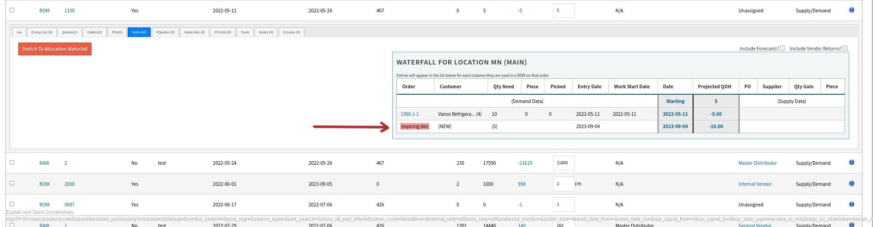Click info icon for part 1100 row
The height and width of the screenshot is (227, 873).
pos(851,10)
